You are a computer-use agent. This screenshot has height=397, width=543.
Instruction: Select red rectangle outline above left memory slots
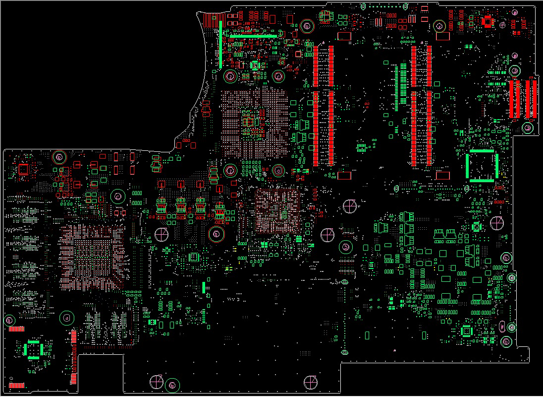[x=344, y=36]
